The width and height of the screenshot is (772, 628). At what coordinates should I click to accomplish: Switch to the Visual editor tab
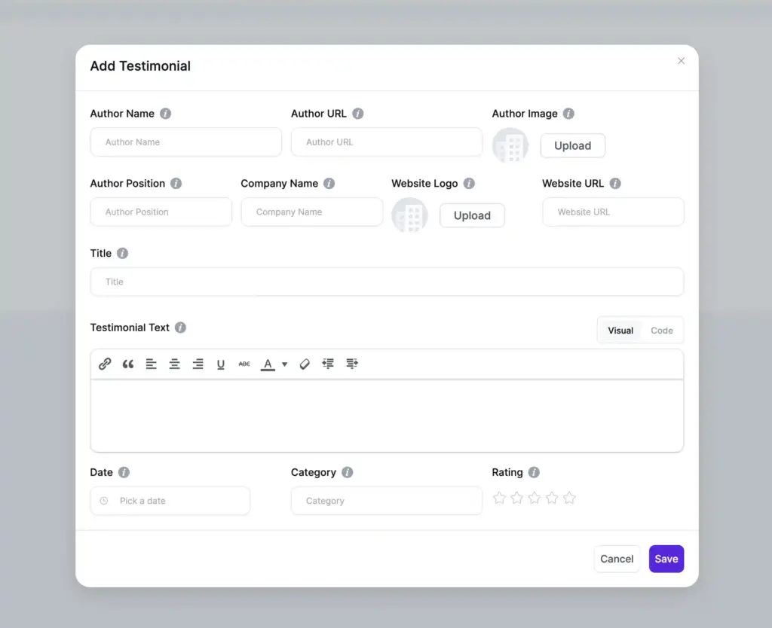click(x=620, y=330)
